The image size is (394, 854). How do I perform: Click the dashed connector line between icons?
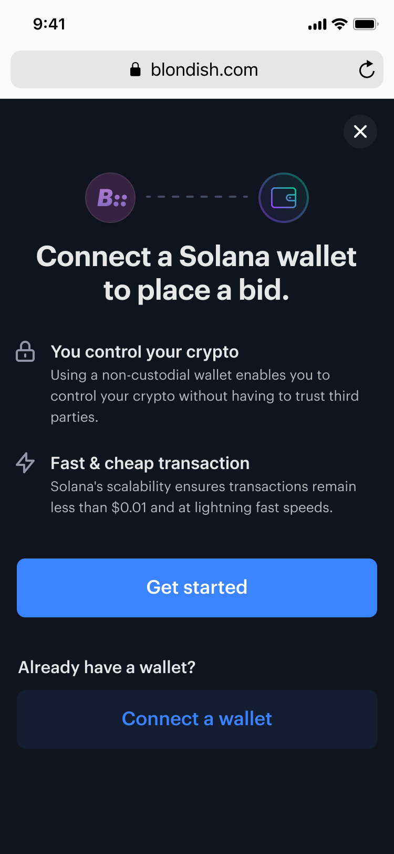tap(197, 197)
